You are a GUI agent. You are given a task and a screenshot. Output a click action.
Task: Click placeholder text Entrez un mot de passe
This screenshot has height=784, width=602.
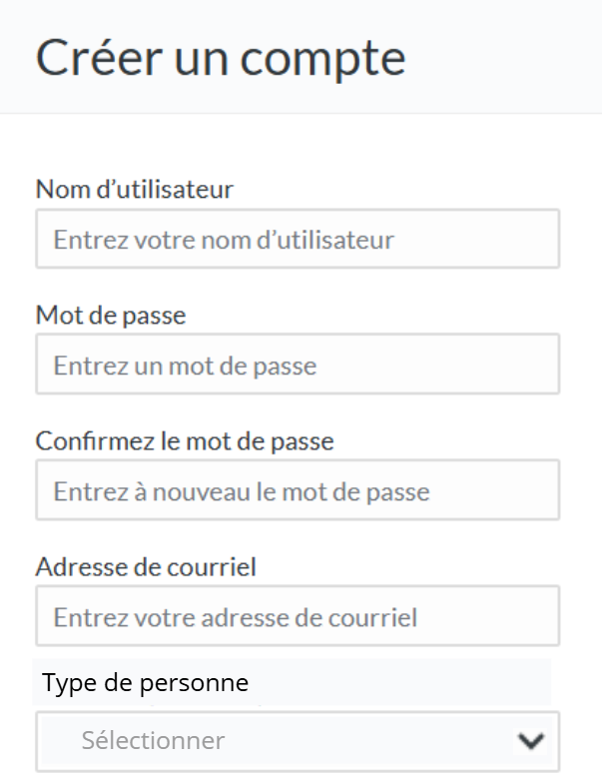(x=185, y=367)
